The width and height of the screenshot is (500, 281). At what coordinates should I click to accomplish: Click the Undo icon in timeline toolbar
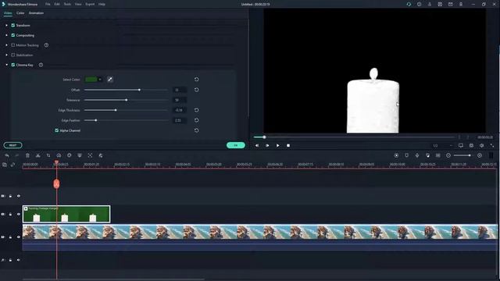coord(7,155)
